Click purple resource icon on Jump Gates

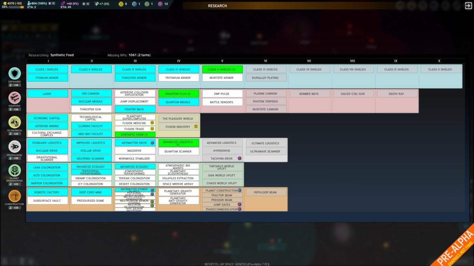click(239, 205)
